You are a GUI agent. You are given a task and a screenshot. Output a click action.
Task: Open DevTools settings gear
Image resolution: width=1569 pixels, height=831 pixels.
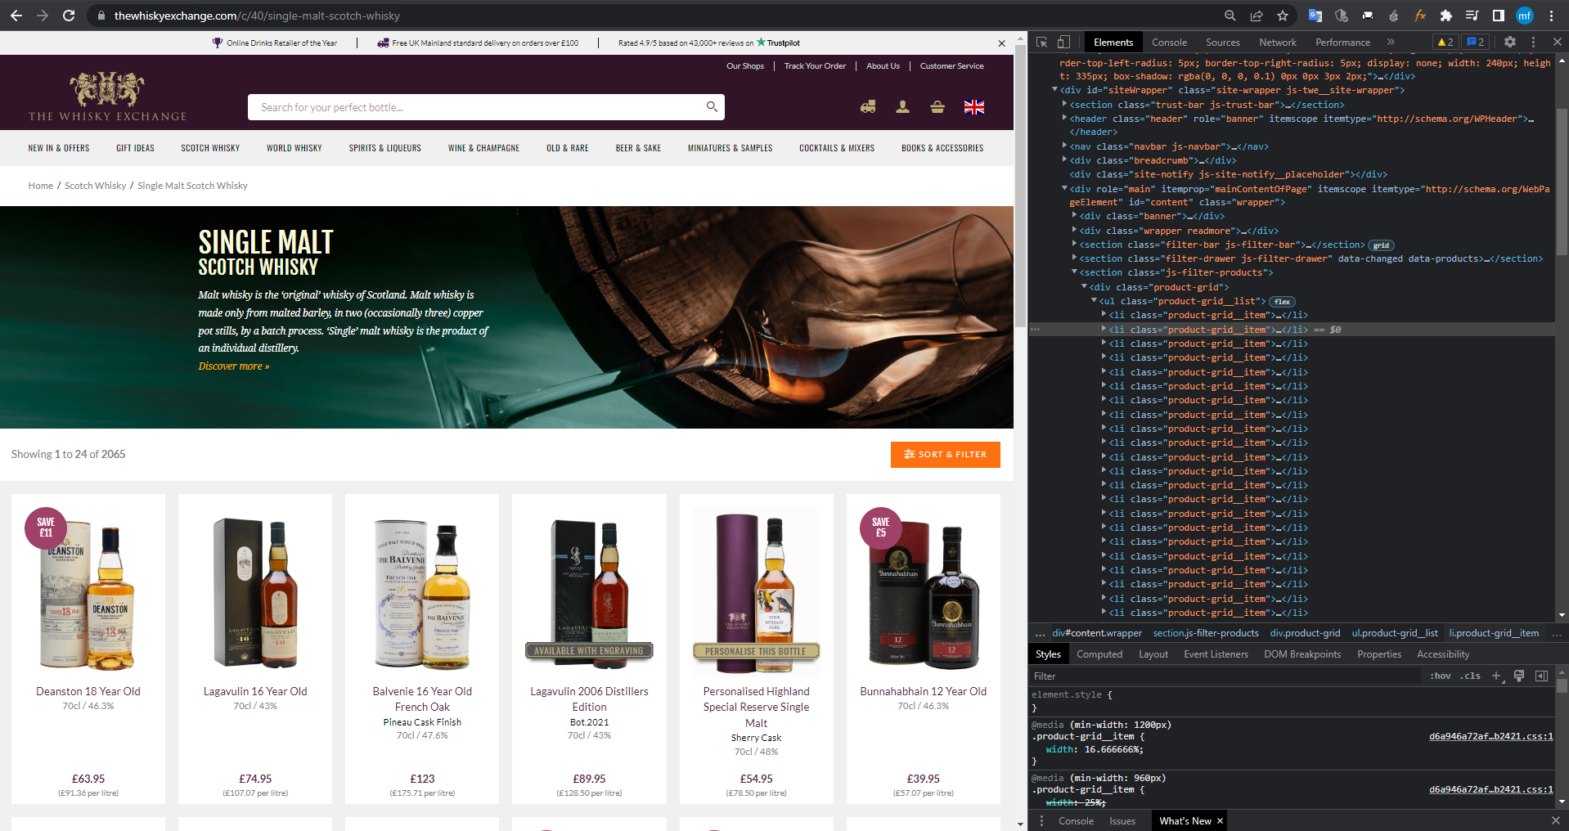click(x=1510, y=42)
